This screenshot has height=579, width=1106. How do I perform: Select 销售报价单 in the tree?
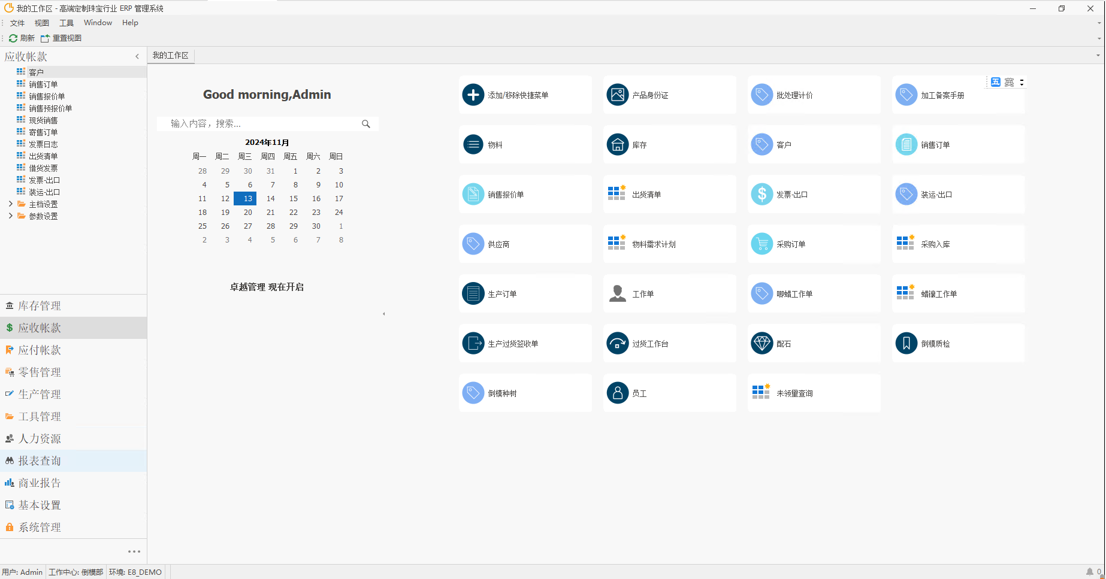click(x=47, y=96)
